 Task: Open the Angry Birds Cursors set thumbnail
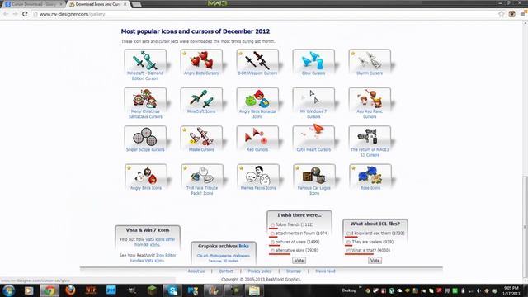pyautogui.click(x=201, y=60)
